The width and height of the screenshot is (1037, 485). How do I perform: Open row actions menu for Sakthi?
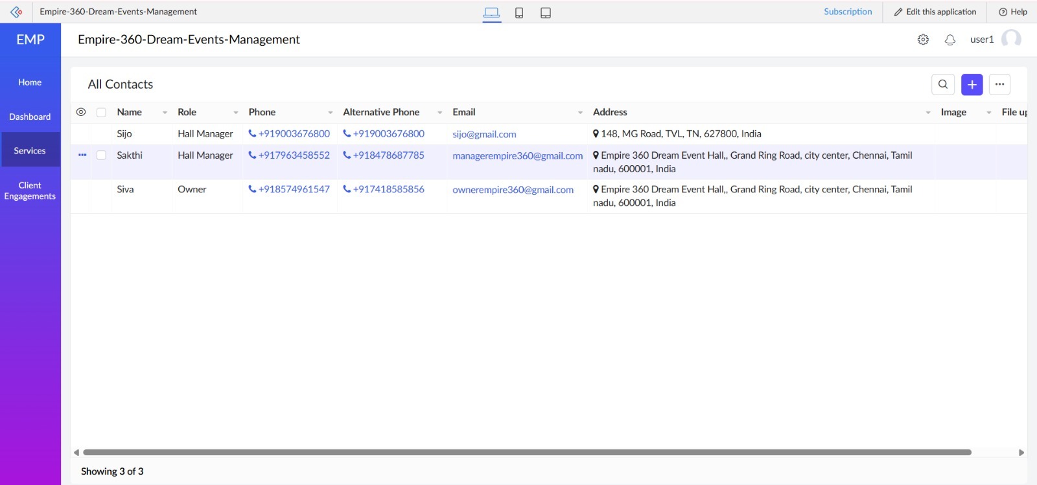point(82,155)
